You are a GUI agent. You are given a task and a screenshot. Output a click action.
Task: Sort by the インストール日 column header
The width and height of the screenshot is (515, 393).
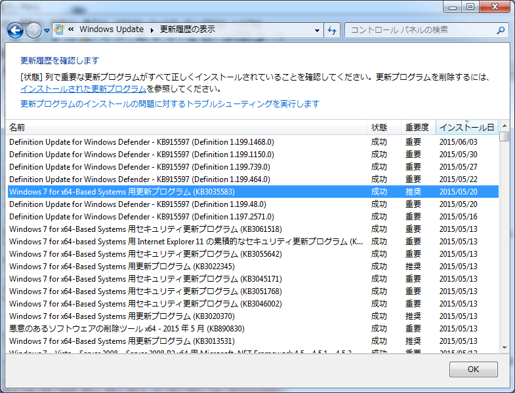tap(466, 127)
